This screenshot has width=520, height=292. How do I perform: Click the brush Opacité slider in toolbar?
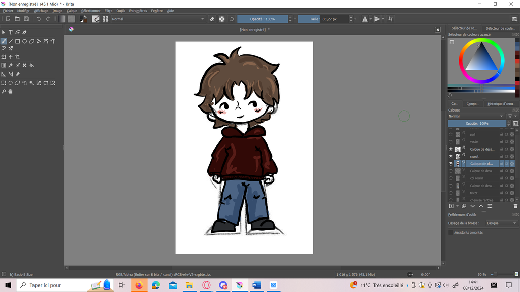263,19
